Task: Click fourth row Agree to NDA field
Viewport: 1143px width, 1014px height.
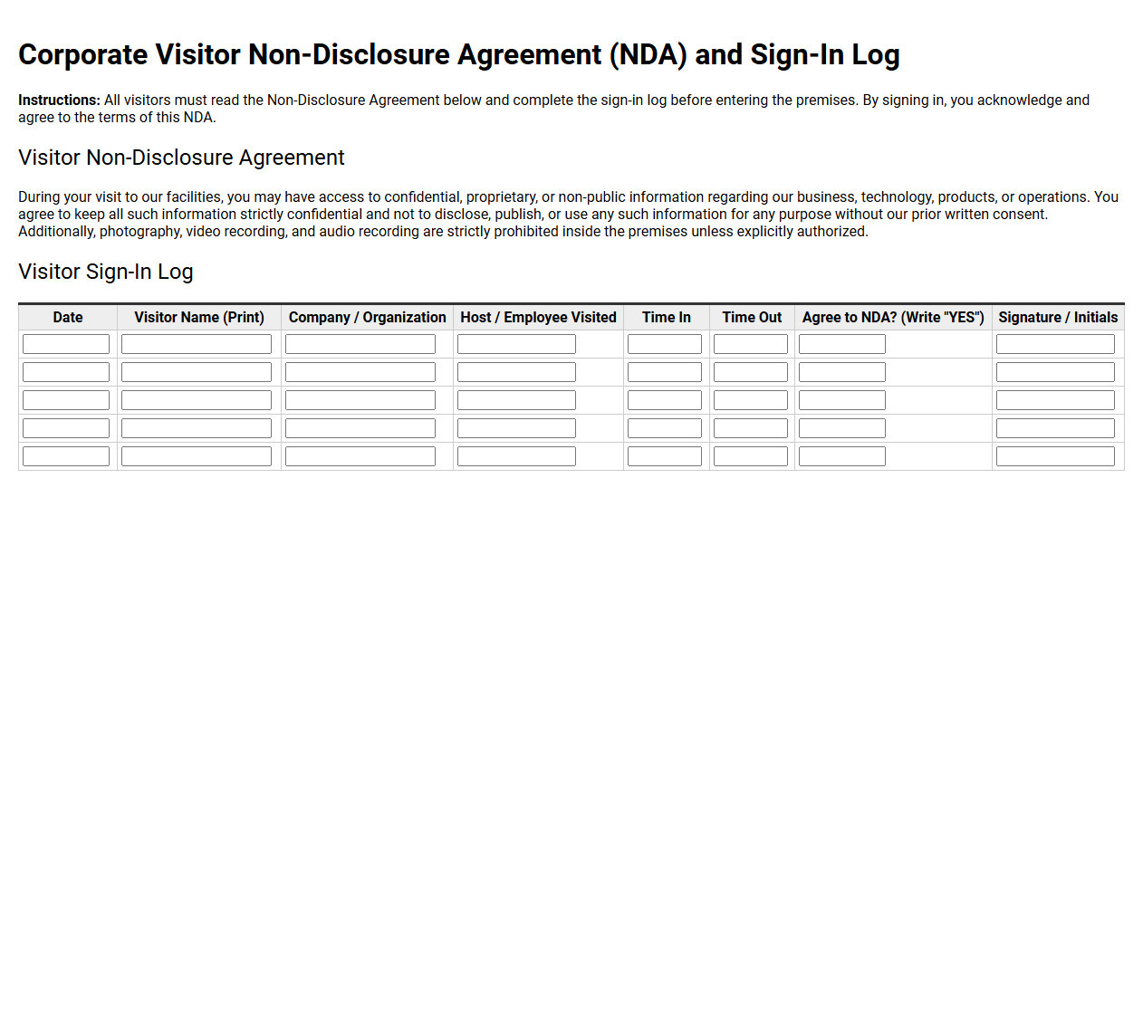Action: pyautogui.click(x=842, y=428)
